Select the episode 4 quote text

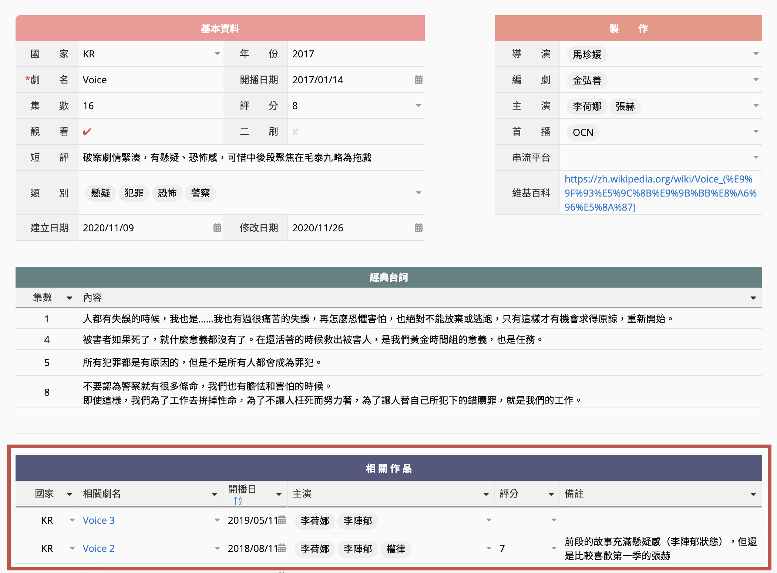(313, 339)
